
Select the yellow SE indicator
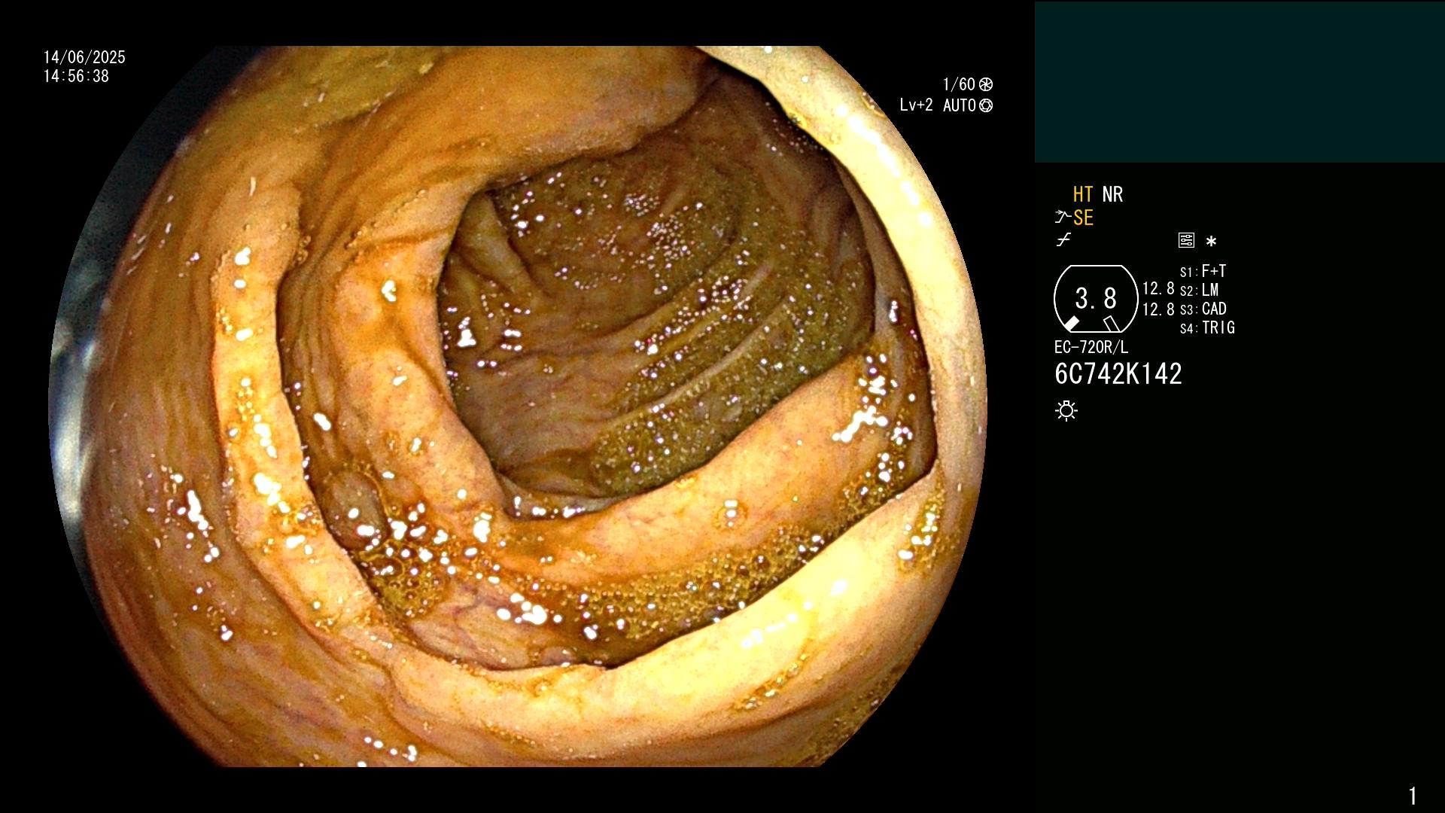pyautogui.click(x=1083, y=218)
